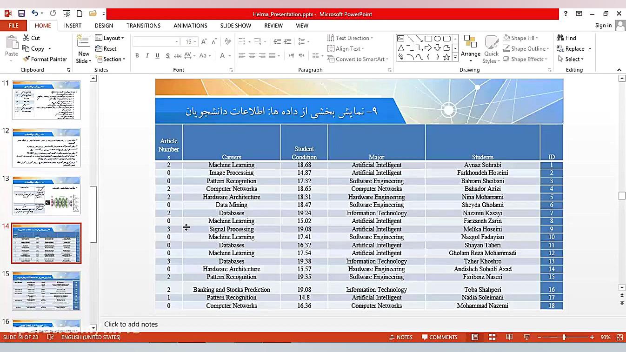Select slide 15 thumbnail in the pane
The height and width of the screenshot is (352, 626).
click(x=46, y=290)
